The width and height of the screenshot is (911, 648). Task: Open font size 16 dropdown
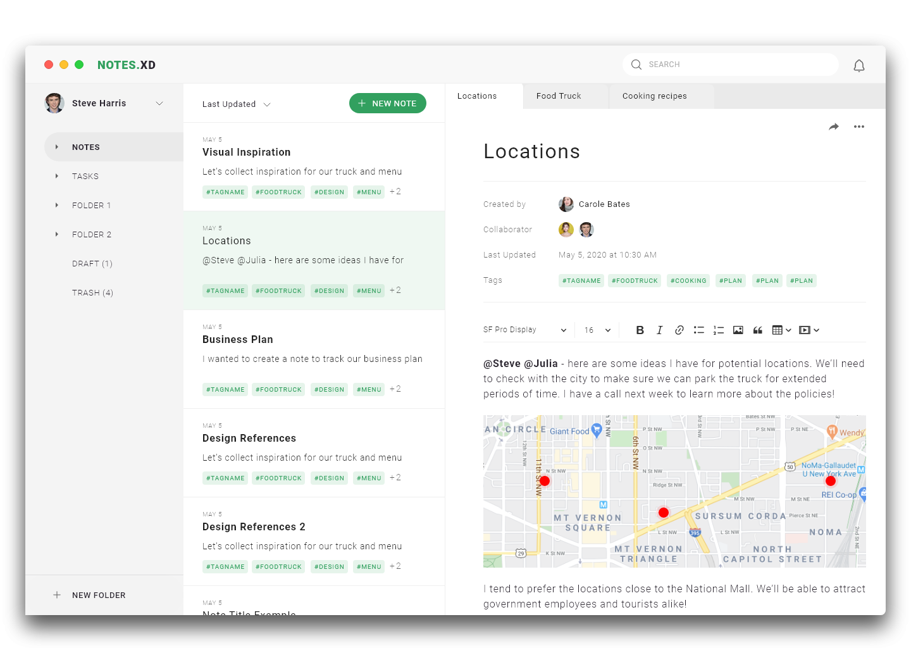click(x=598, y=330)
